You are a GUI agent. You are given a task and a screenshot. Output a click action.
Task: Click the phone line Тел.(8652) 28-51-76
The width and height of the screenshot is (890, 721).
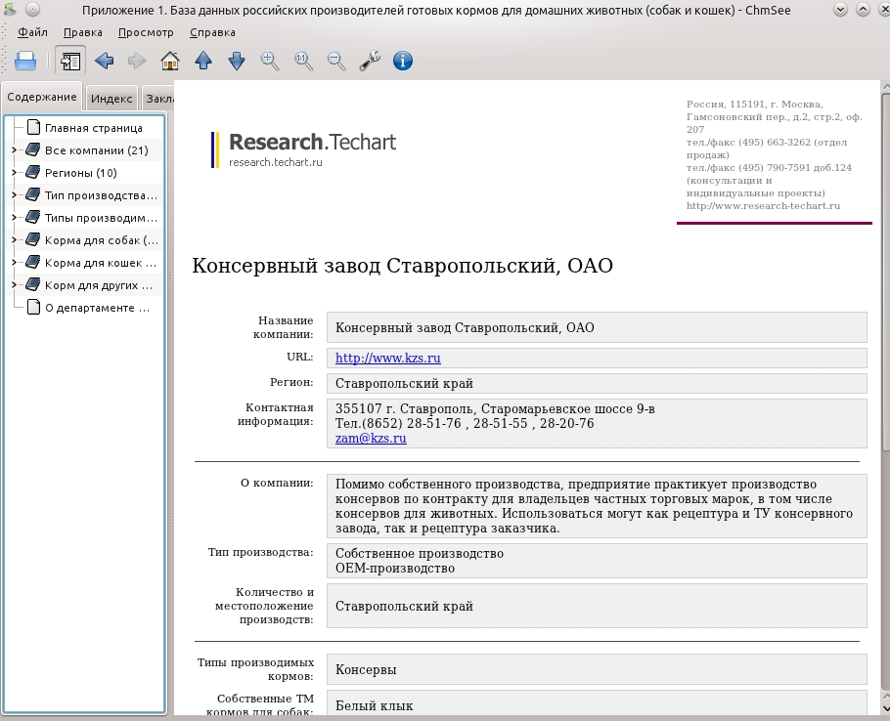[x=465, y=423]
